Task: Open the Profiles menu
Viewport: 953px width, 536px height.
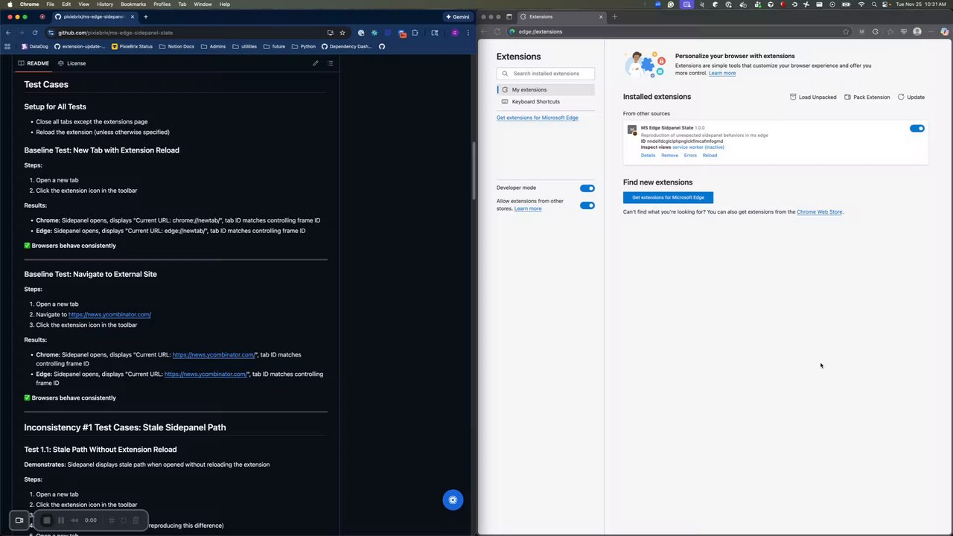Action: pyautogui.click(x=162, y=4)
